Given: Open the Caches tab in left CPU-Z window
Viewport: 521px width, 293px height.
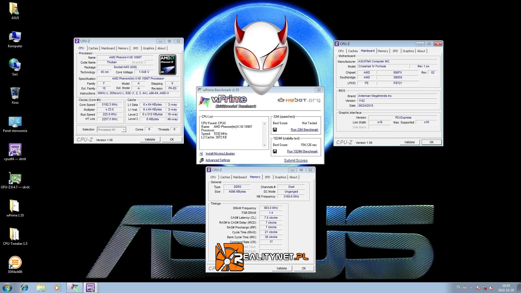Looking at the screenshot, I should pyautogui.click(x=93, y=48).
